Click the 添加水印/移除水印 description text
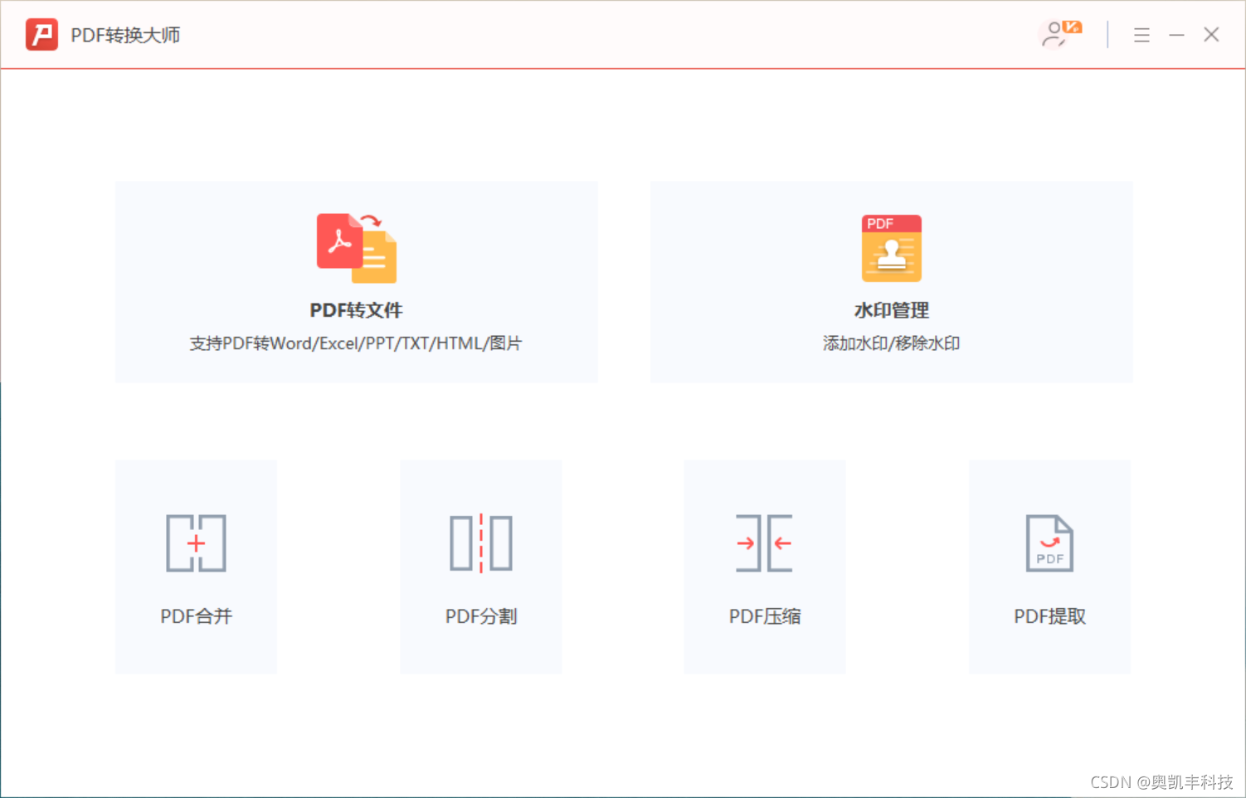The width and height of the screenshot is (1246, 798). coord(890,343)
